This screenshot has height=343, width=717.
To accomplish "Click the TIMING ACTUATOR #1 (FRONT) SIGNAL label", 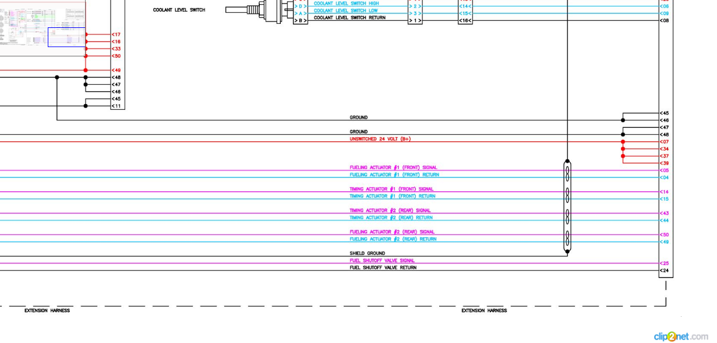I will pos(391,189).
